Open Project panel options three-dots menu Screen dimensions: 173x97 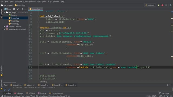[22, 9]
